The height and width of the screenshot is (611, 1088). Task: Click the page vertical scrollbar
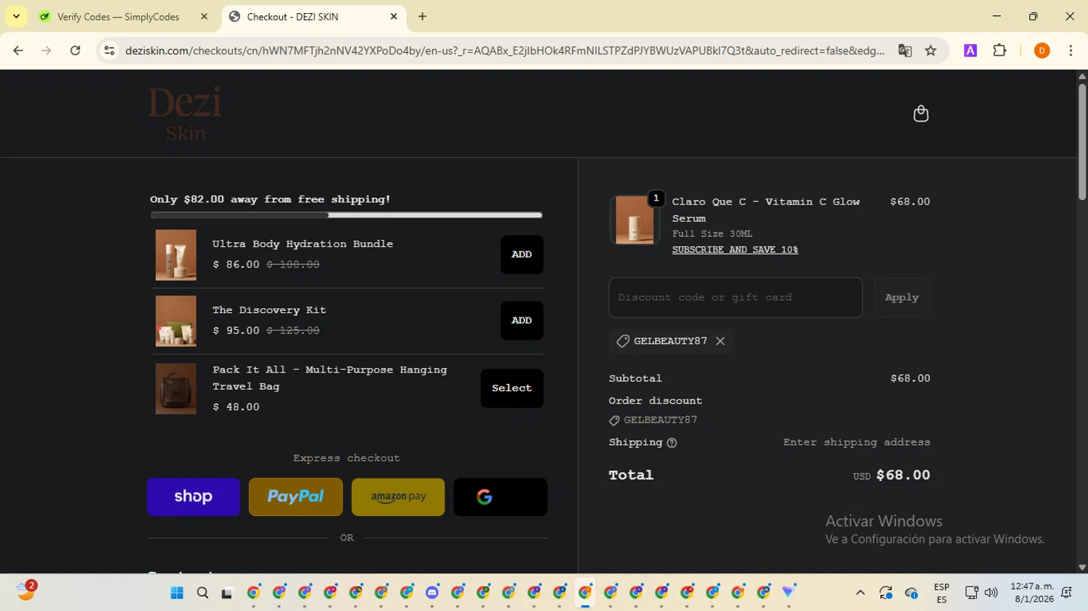[1082, 141]
